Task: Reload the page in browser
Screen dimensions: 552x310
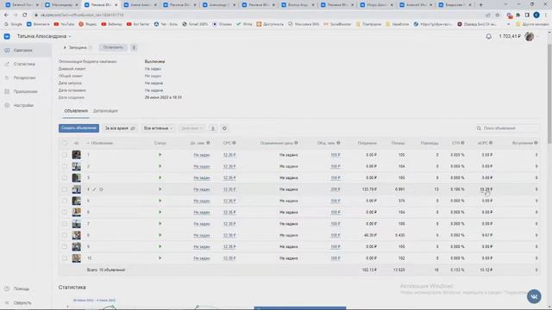Action: [25, 15]
